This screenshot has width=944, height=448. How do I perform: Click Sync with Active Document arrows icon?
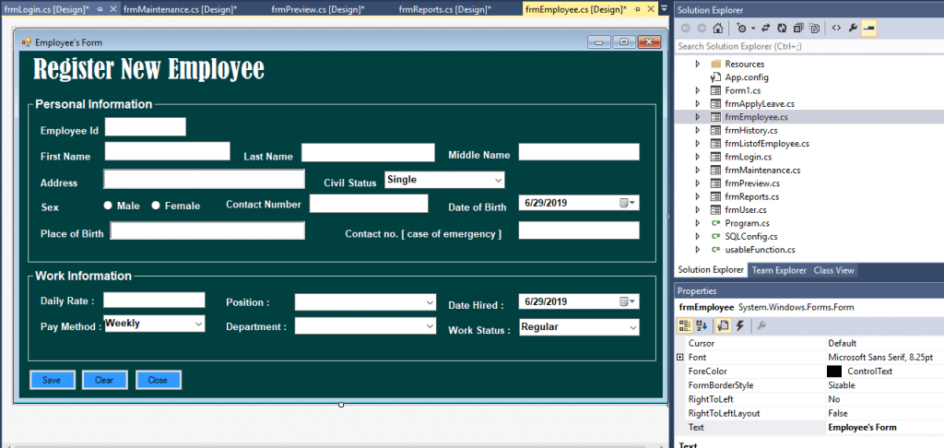coord(766,29)
